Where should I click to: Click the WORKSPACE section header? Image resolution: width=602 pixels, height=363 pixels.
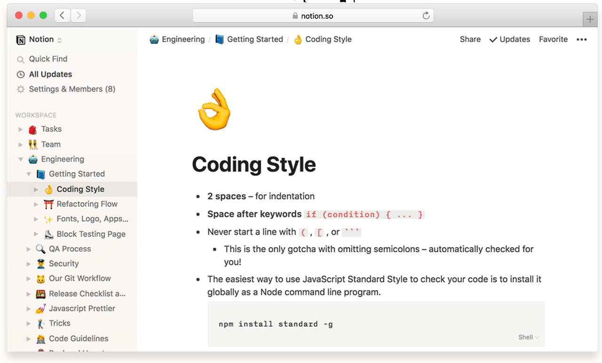coord(36,116)
